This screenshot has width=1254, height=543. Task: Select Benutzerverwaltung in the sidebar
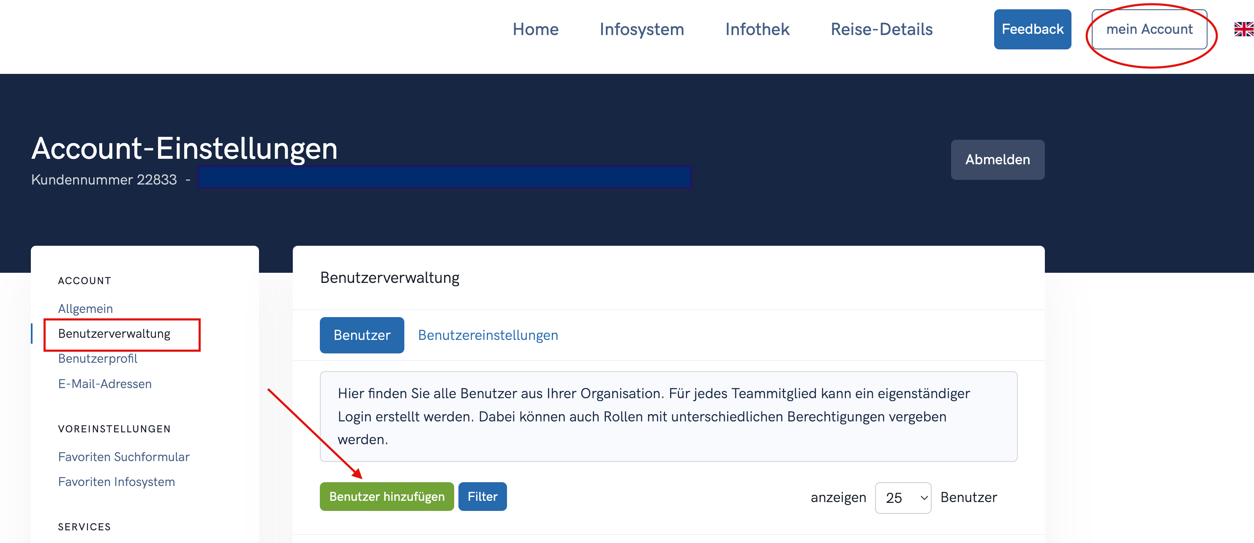pyautogui.click(x=114, y=334)
